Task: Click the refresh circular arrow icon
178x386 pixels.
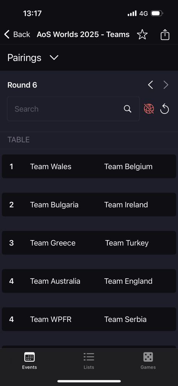Action: point(164,109)
